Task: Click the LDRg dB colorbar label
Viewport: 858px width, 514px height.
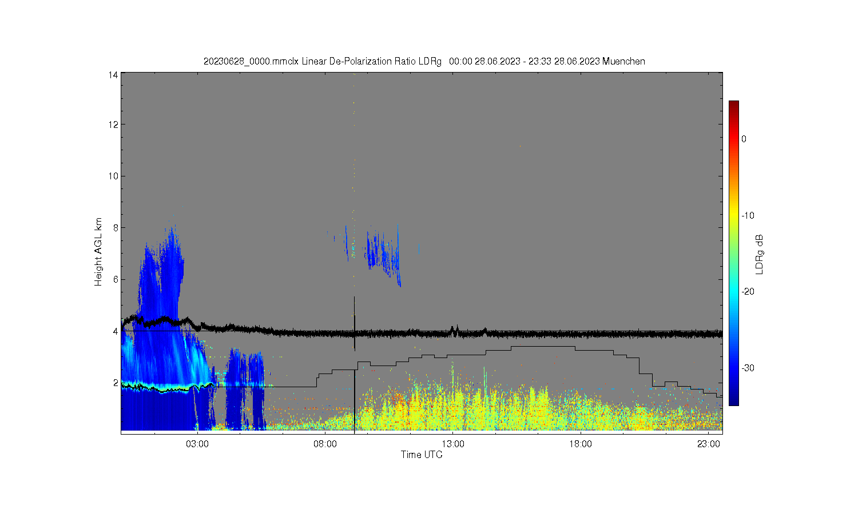Action: tap(760, 255)
